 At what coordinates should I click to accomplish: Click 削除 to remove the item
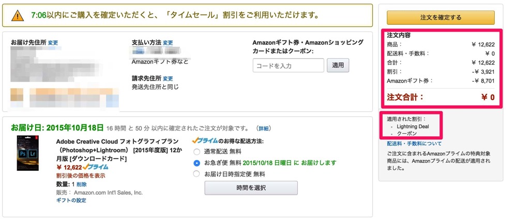coord(82,184)
